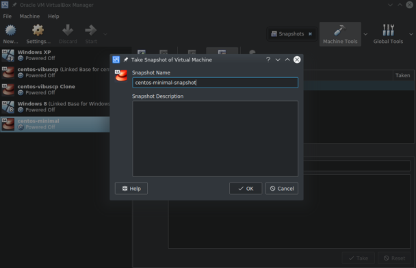The width and height of the screenshot is (416, 268).
Task: Click the Reset button in the Snapshots pane
Action: pyautogui.click(x=395, y=258)
